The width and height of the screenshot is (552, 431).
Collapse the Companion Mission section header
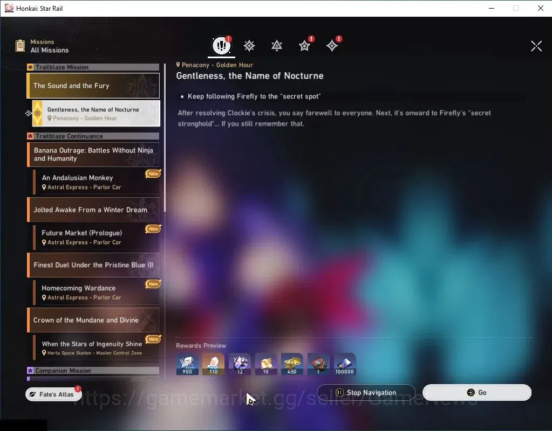(93, 371)
